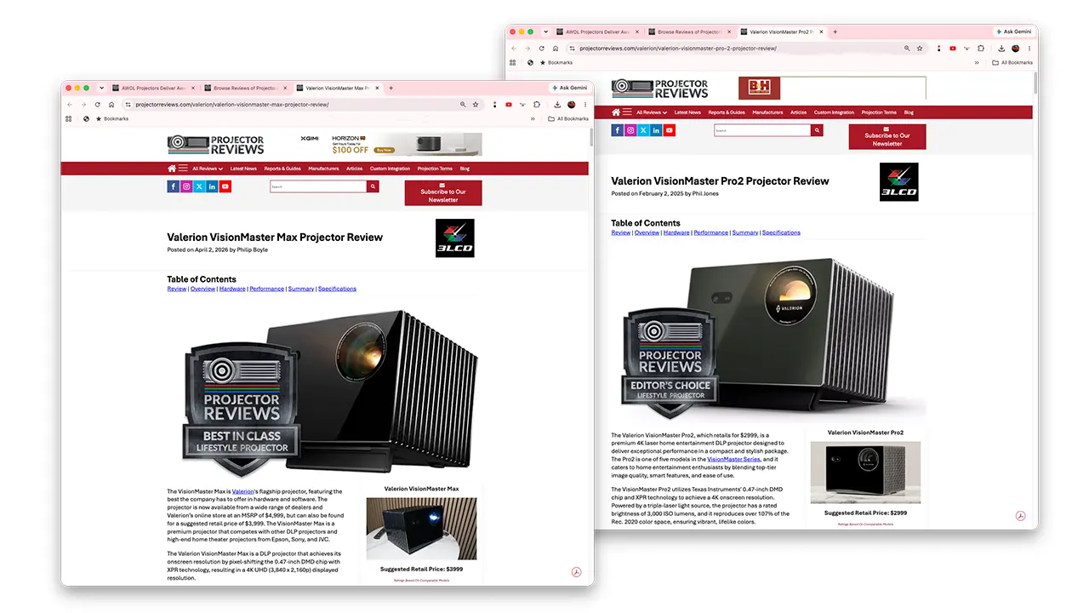This screenshot has width=1089, height=613.
Task: Reload the page in the VisionMaster Max window
Action: 99,105
